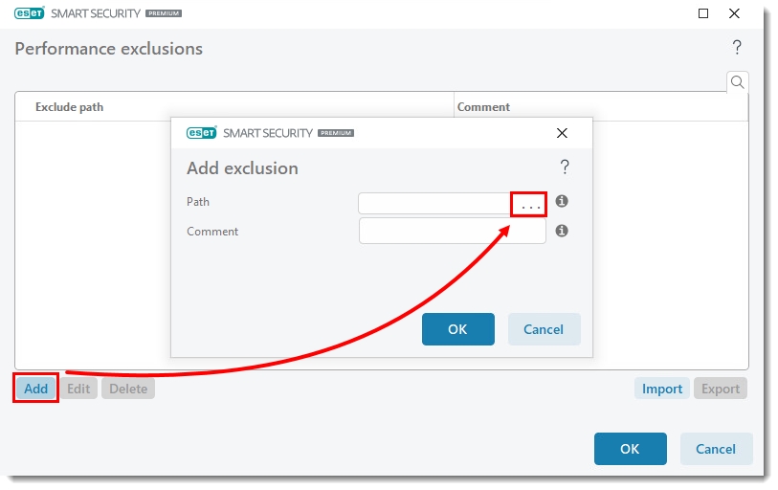Open help for Performance exclusions window
The image size is (778, 490).
(737, 48)
